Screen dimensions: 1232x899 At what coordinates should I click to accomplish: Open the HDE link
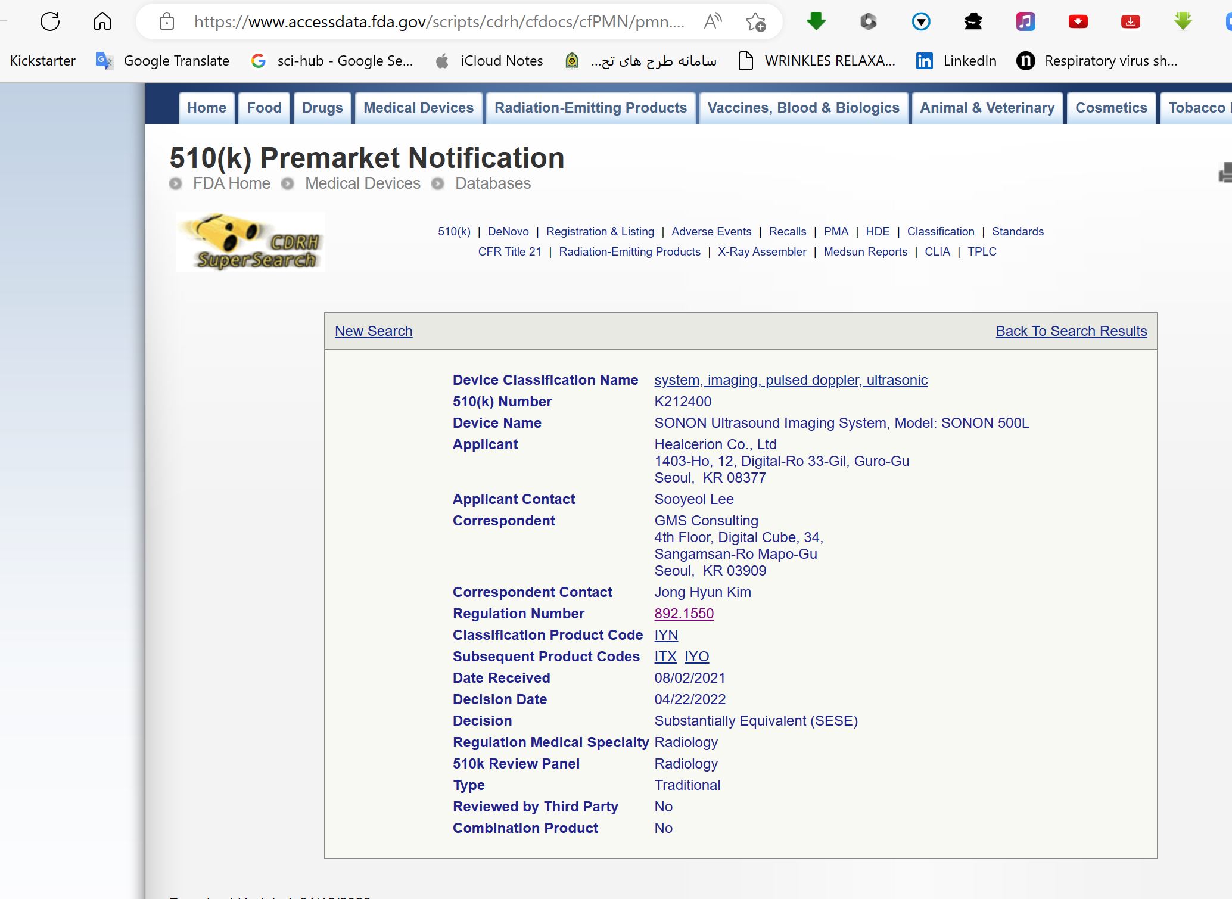point(878,232)
